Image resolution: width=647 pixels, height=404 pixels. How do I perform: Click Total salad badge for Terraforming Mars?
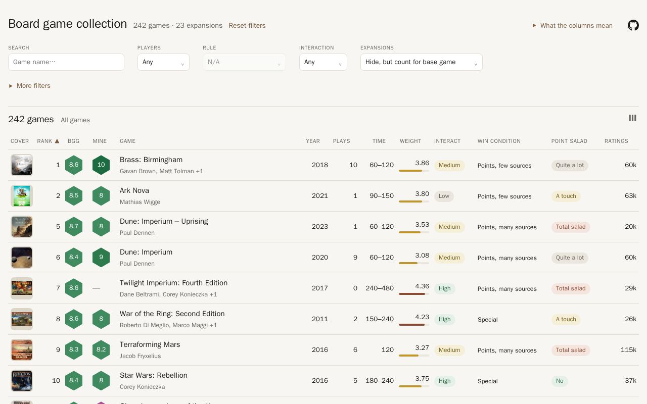point(571,350)
